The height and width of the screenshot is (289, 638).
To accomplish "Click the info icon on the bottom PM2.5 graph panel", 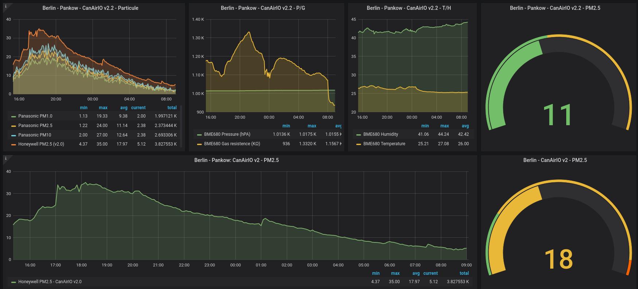I will click(x=6, y=158).
